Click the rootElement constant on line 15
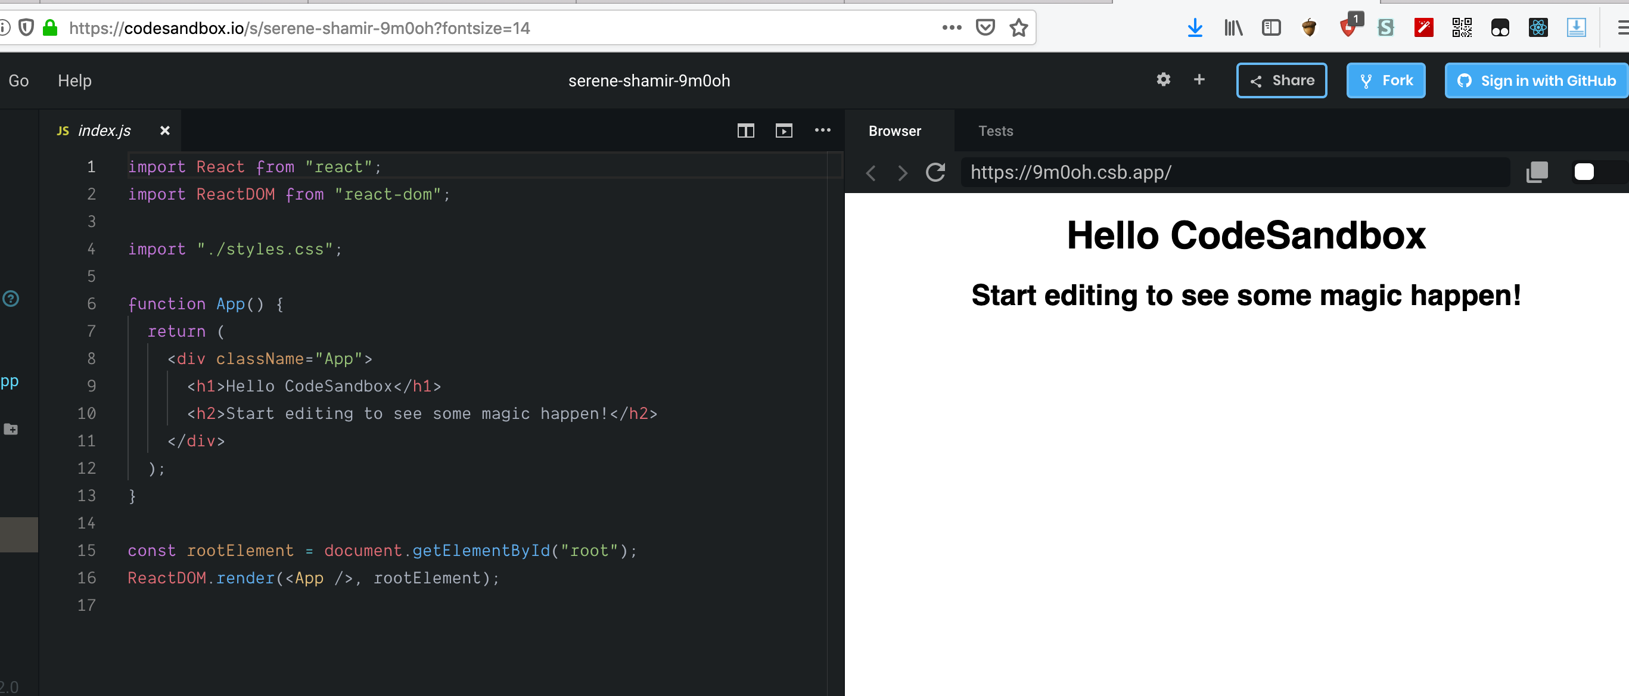Screen dimensions: 1629x696 (240, 551)
